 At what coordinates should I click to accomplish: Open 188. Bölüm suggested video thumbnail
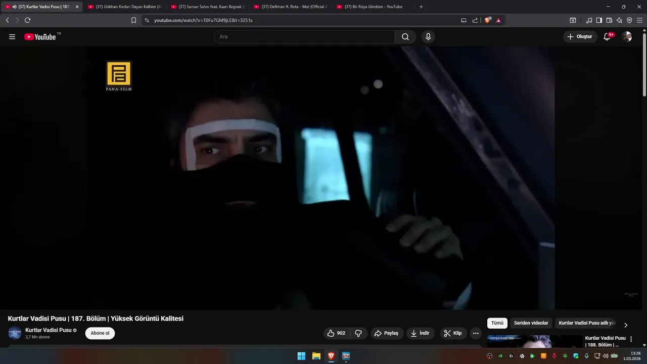click(x=534, y=342)
